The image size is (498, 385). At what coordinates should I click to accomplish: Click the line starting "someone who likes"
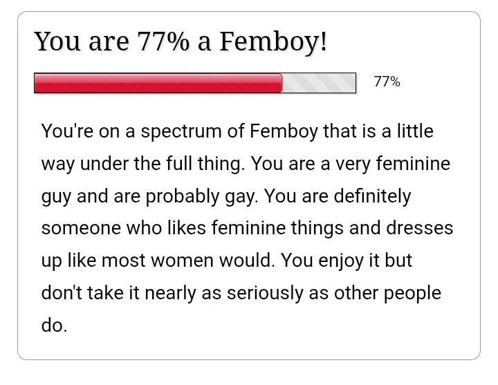coord(247,228)
